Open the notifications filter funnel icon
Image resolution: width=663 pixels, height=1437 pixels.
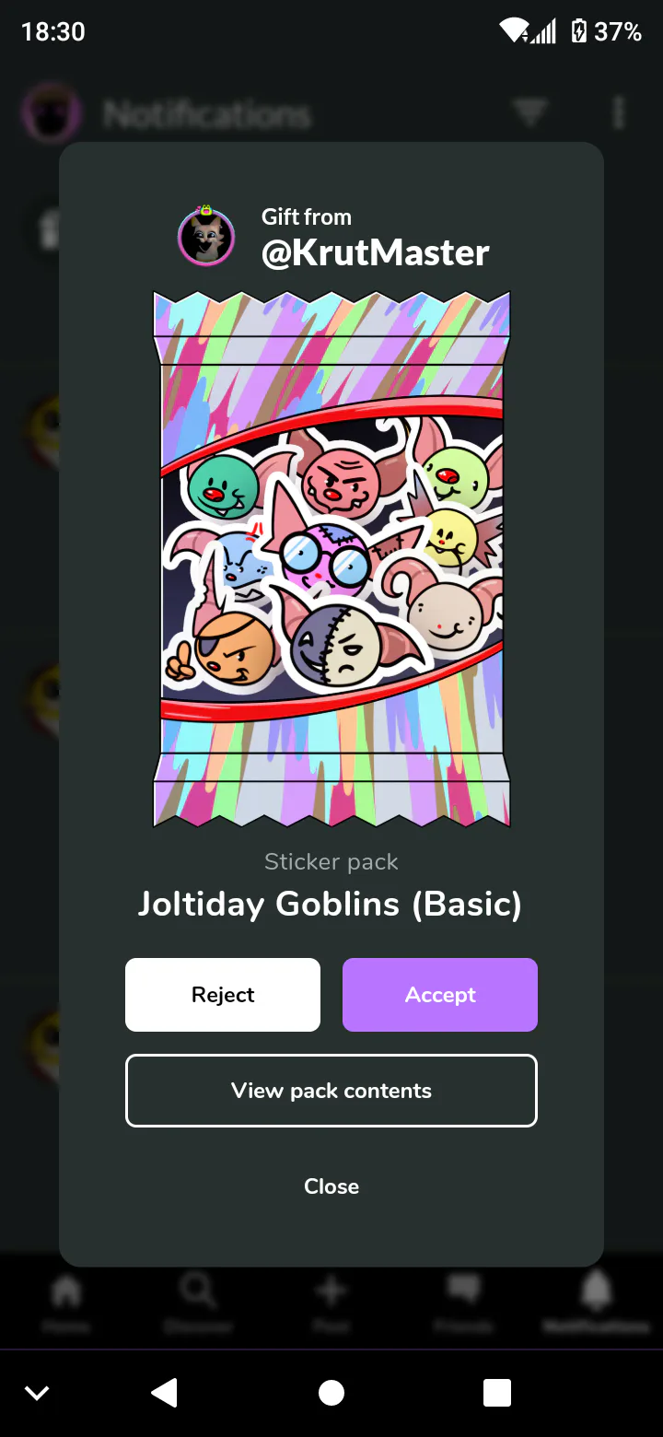(530, 114)
